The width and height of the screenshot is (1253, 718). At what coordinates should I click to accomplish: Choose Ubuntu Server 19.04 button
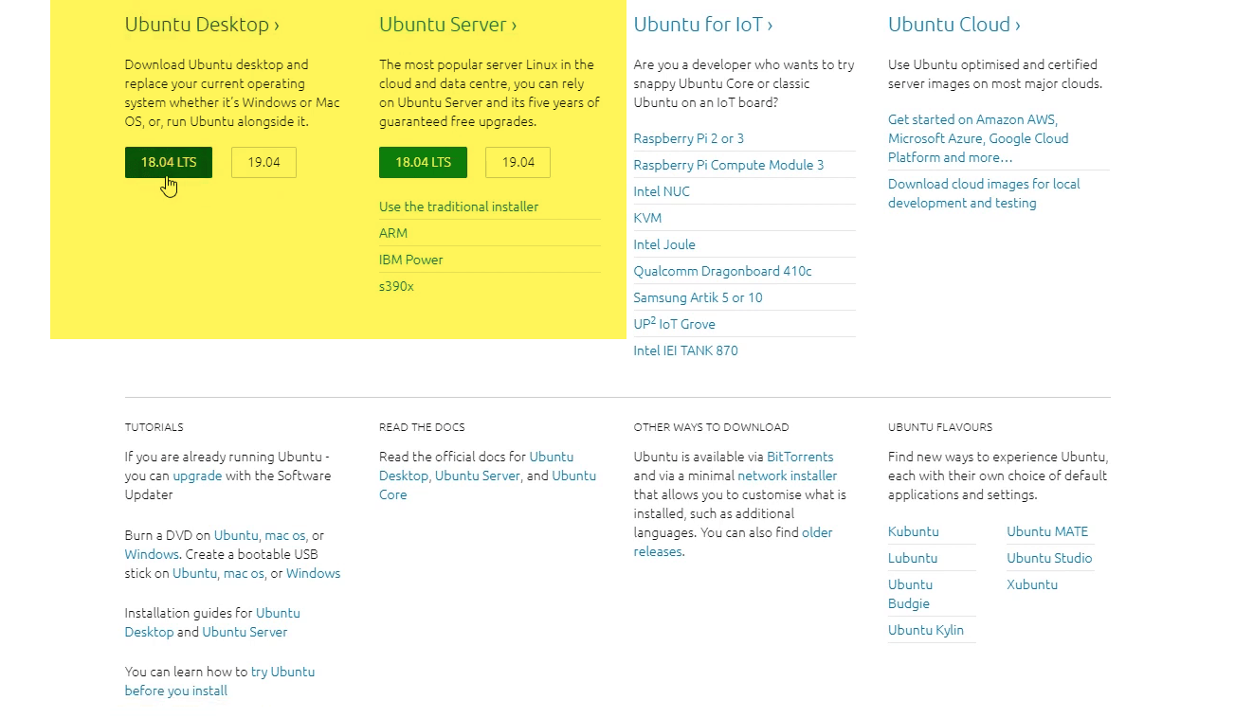[518, 162]
